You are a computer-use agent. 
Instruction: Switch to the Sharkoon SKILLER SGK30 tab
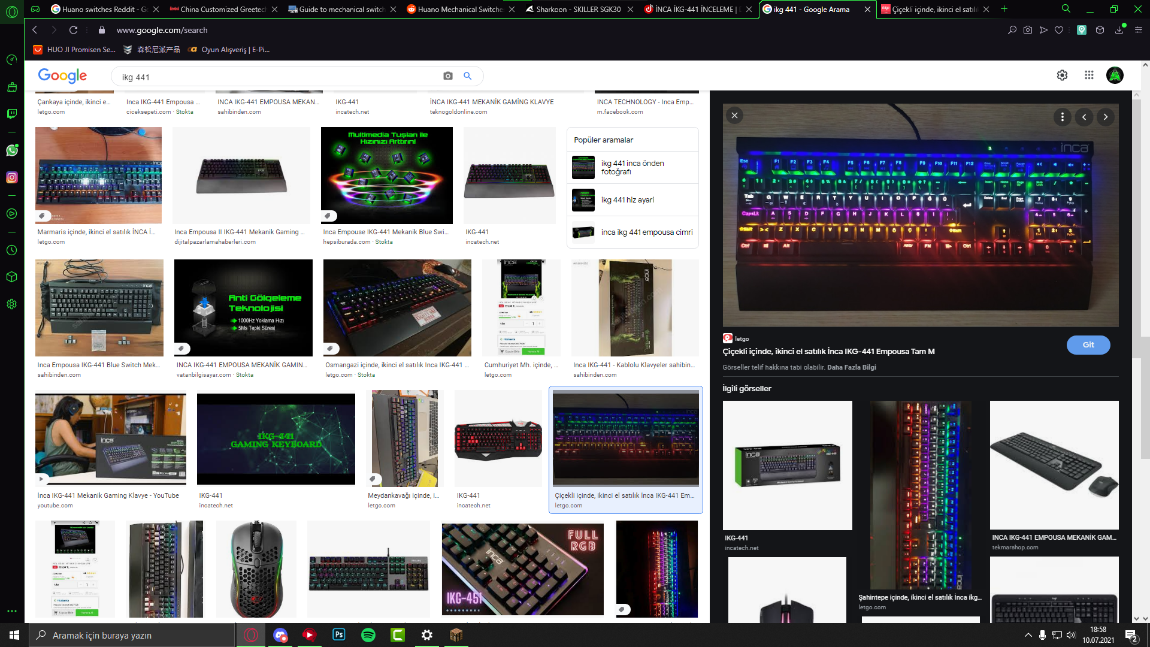pyautogui.click(x=579, y=9)
